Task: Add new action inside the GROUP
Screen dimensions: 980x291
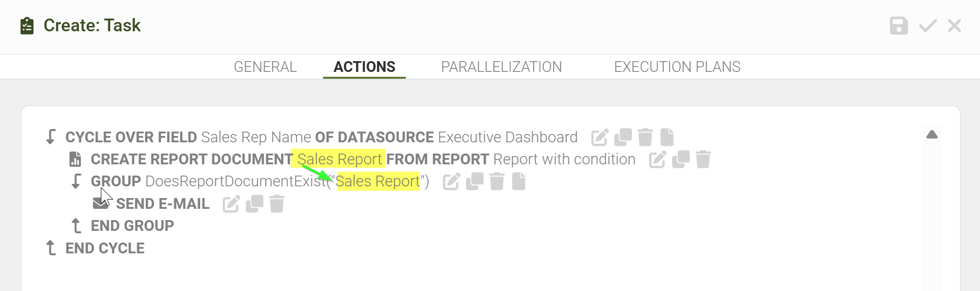Action: point(519,181)
